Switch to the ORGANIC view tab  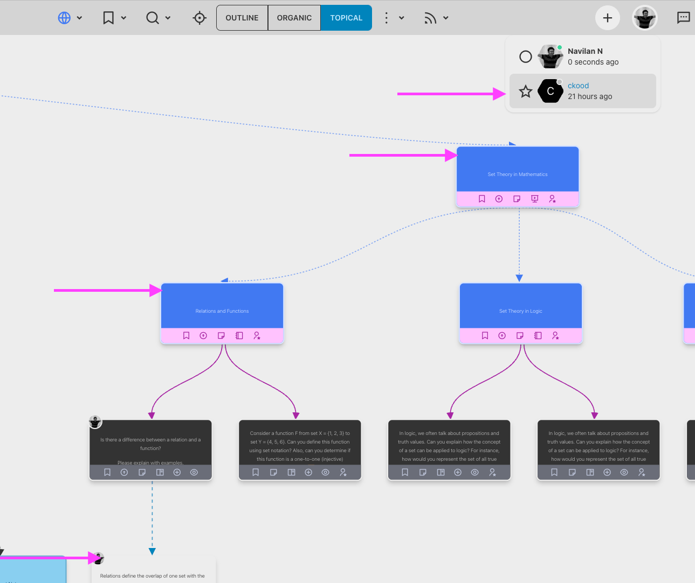tap(294, 18)
